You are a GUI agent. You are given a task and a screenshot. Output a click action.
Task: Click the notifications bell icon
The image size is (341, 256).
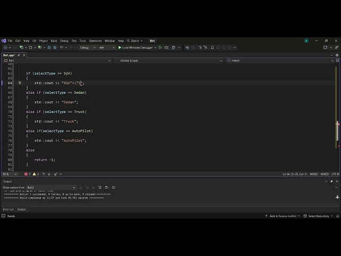point(337,216)
